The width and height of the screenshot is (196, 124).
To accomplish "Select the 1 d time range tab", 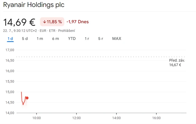I will (10, 38).
